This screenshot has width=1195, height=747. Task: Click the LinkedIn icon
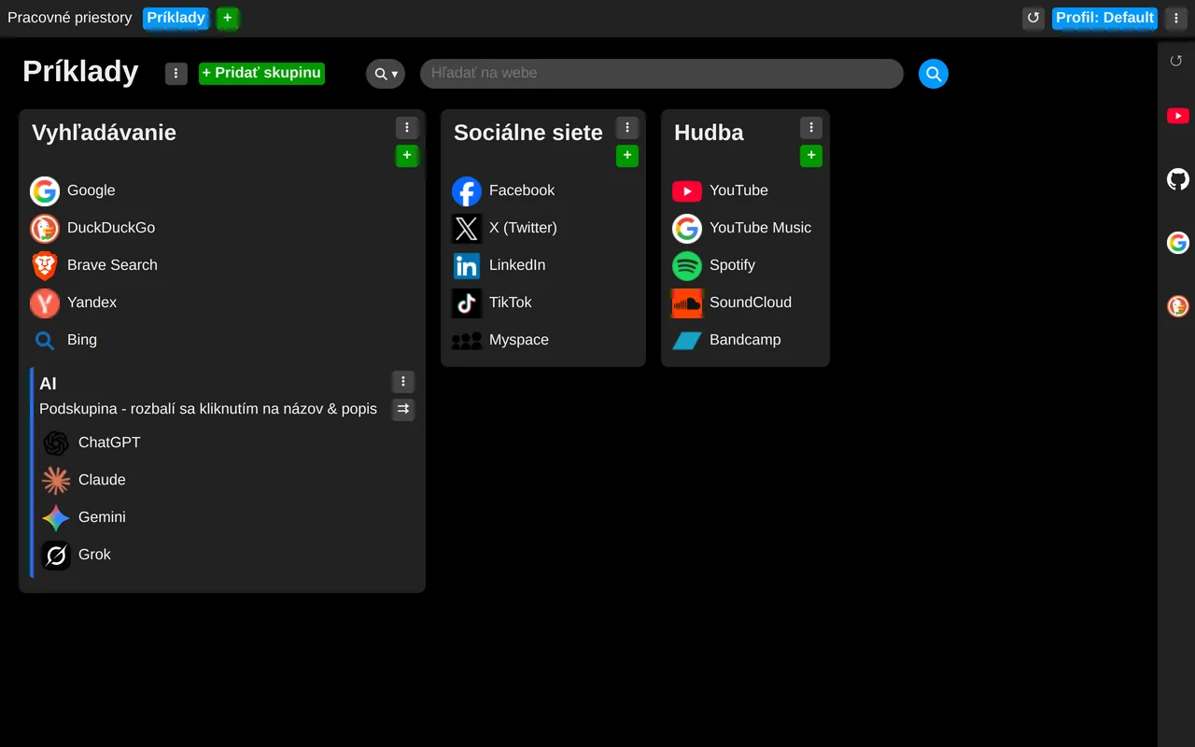point(467,265)
